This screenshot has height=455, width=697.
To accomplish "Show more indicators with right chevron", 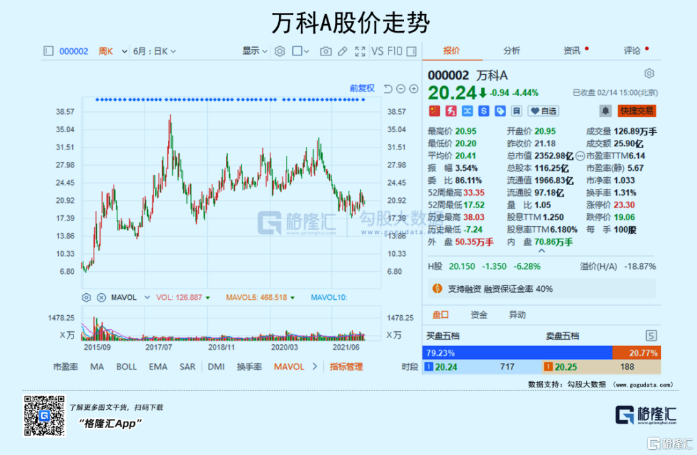I will pos(315,367).
